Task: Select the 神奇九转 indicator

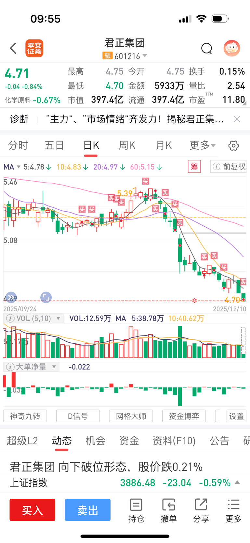Action: pyautogui.click(x=25, y=416)
